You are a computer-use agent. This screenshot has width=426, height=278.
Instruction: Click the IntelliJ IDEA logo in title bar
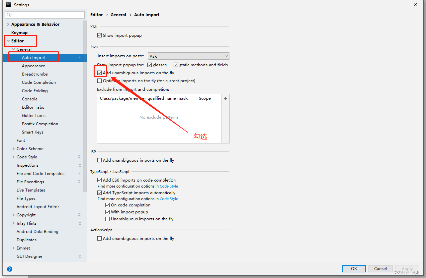point(8,5)
